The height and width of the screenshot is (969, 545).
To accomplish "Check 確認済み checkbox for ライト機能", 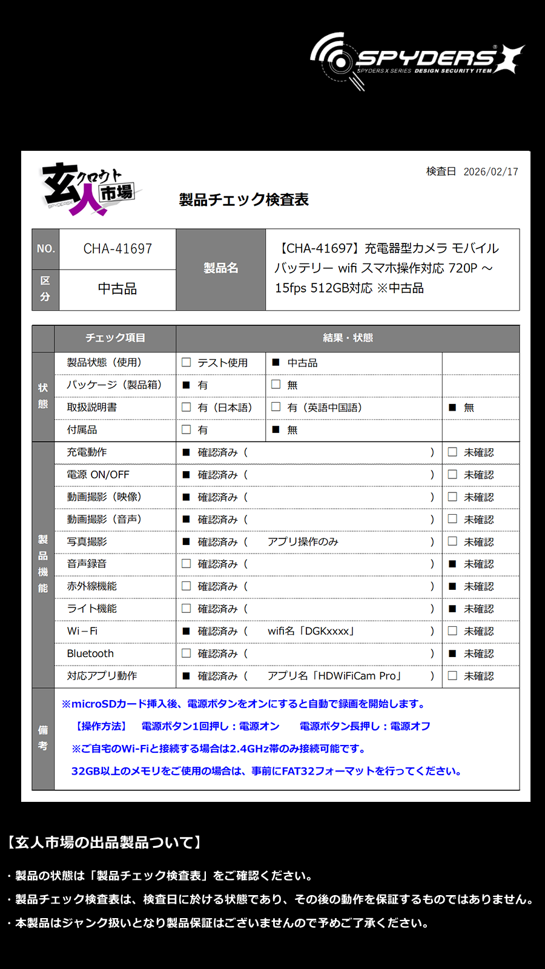I will click(x=187, y=609).
